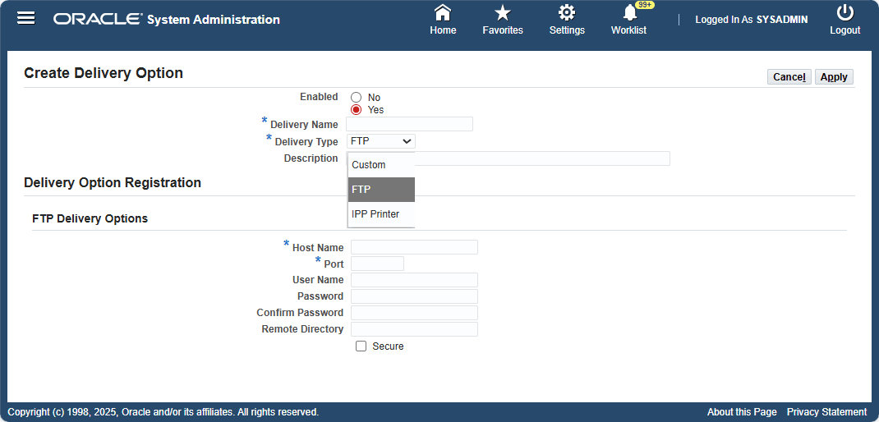
Task: Open the hamburger navigation menu
Action: pyautogui.click(x=26, y=19)
